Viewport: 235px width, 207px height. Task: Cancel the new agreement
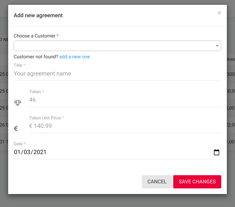pyautogui.click(x=157, y=182)
